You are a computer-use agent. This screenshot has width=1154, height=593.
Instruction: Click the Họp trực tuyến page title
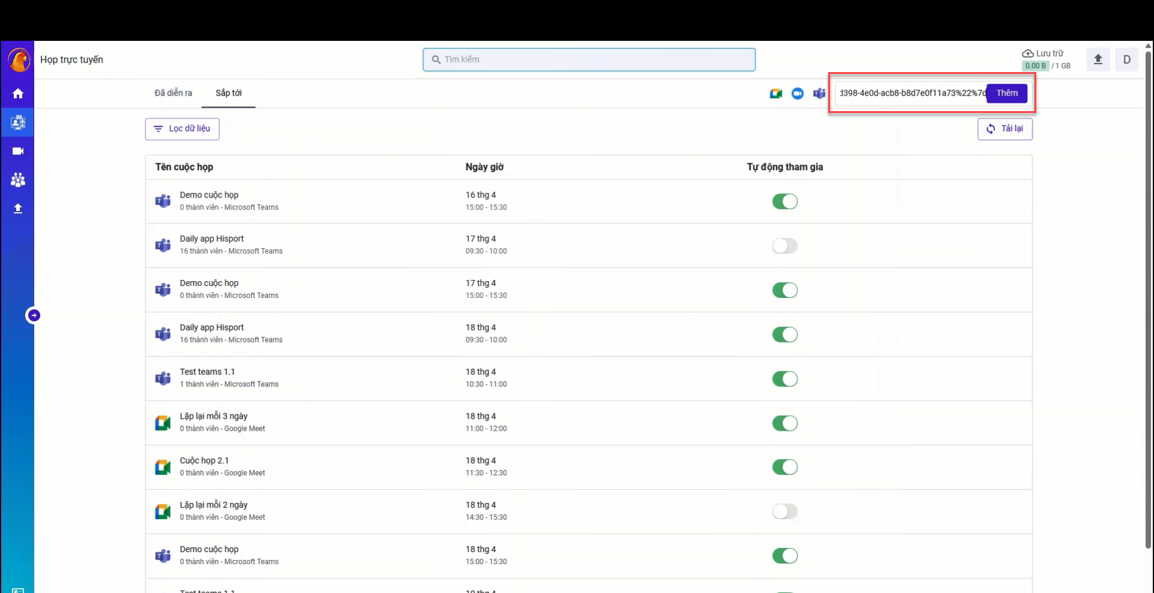click(x=72, y=59)
